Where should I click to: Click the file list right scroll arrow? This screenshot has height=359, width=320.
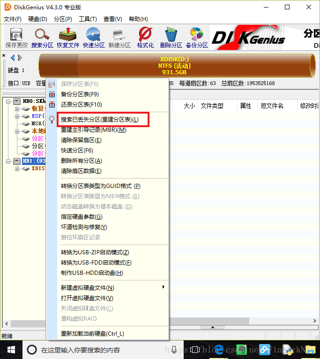(315, 321)
